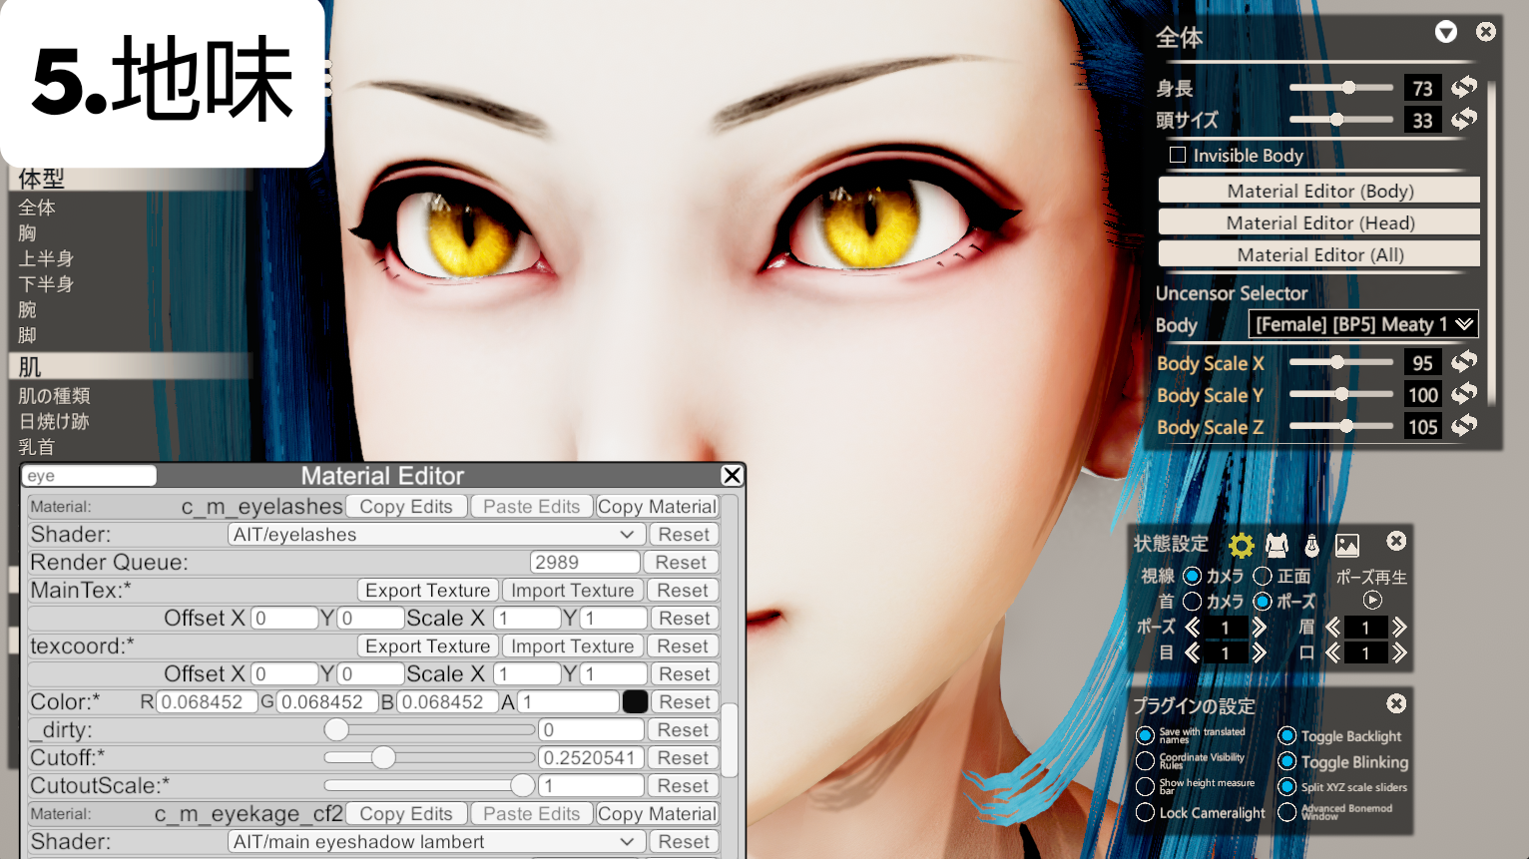The height and width of the screenshot is (859, 1529).
Task: Export the MainTex texture
Action: pos(428,591)
